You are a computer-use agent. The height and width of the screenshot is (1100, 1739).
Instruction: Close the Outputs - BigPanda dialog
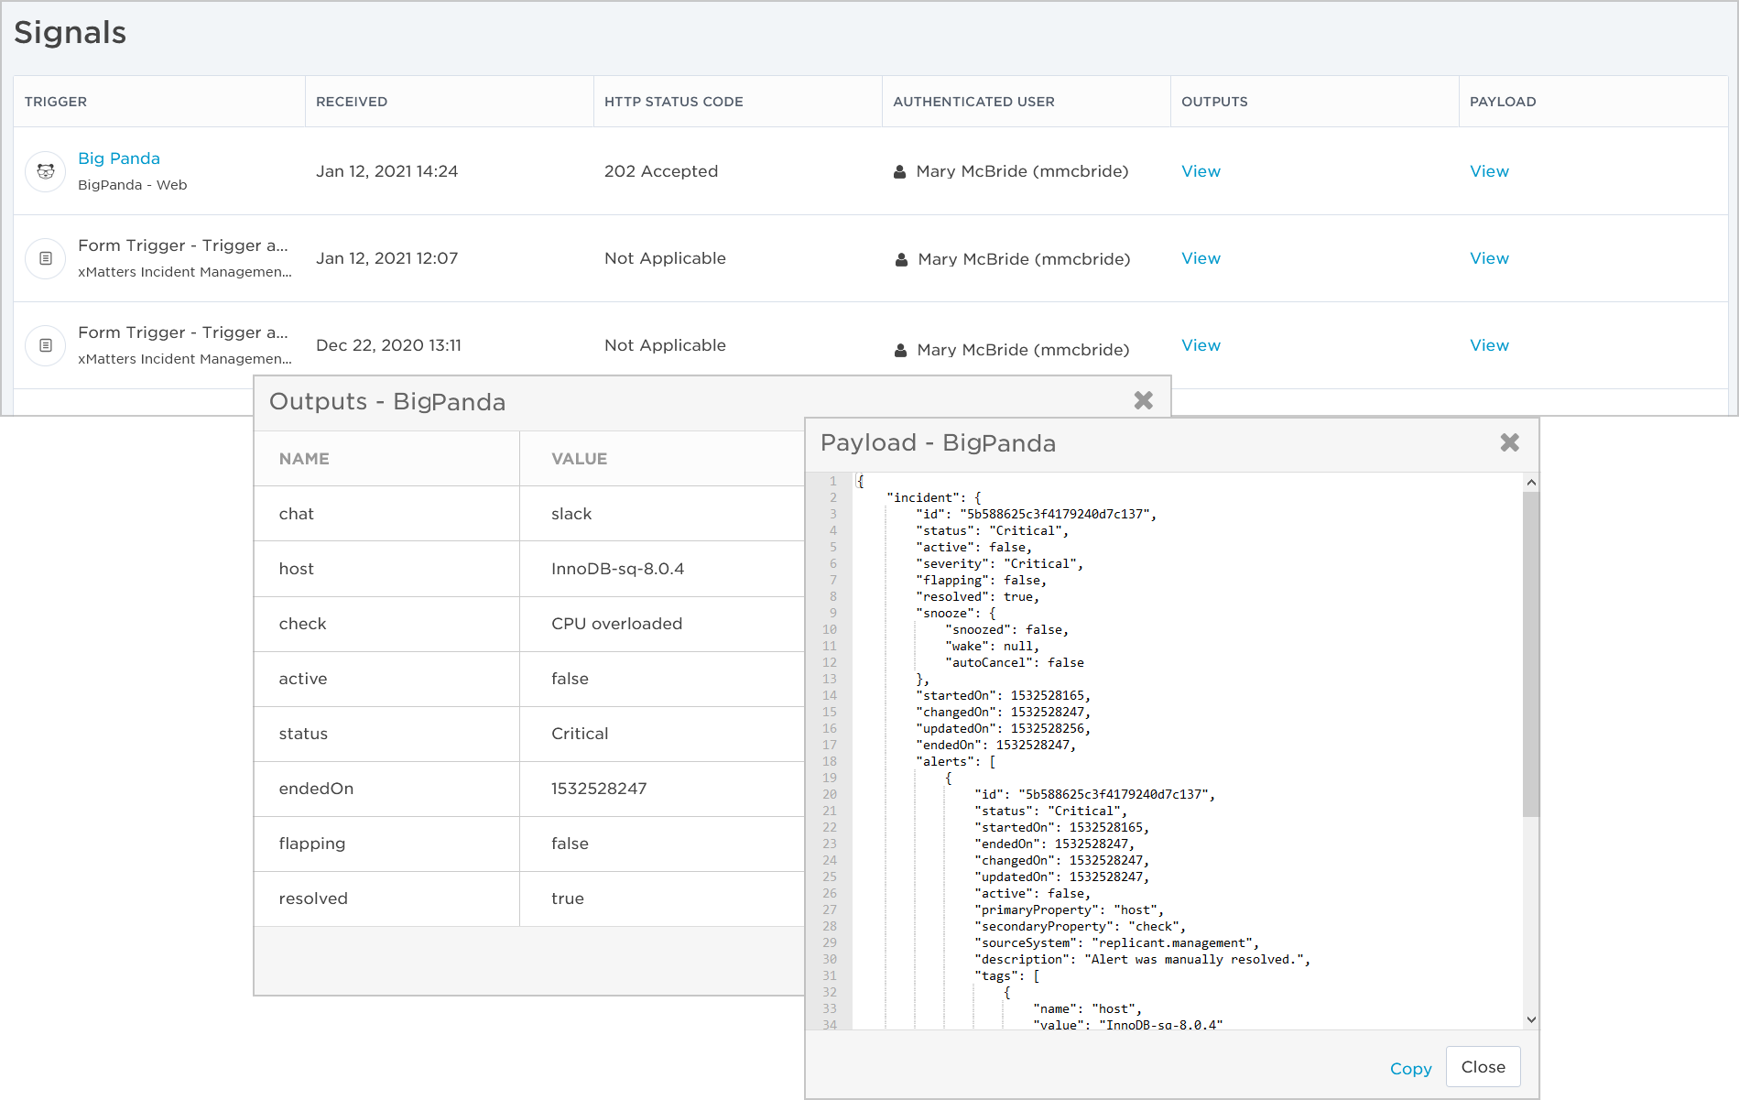click(x=1143, y=400)
